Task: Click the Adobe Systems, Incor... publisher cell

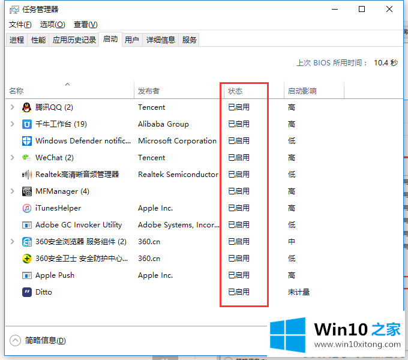Action: click(179, 225)
